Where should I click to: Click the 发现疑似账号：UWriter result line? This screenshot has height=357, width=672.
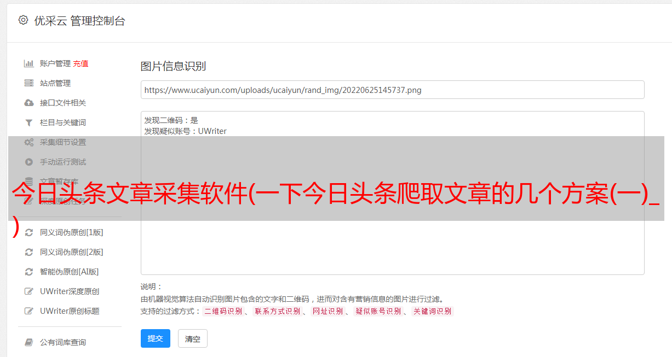[x=185, y=131]
